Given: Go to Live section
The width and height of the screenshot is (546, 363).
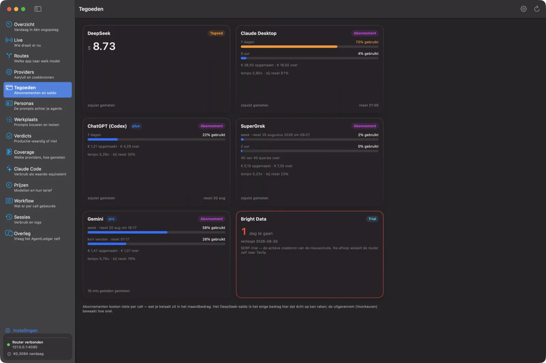Looking at the screenshot, I should pyautogui.click(x=38, y=42).
